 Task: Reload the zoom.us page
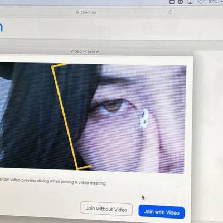coord(170,12)
